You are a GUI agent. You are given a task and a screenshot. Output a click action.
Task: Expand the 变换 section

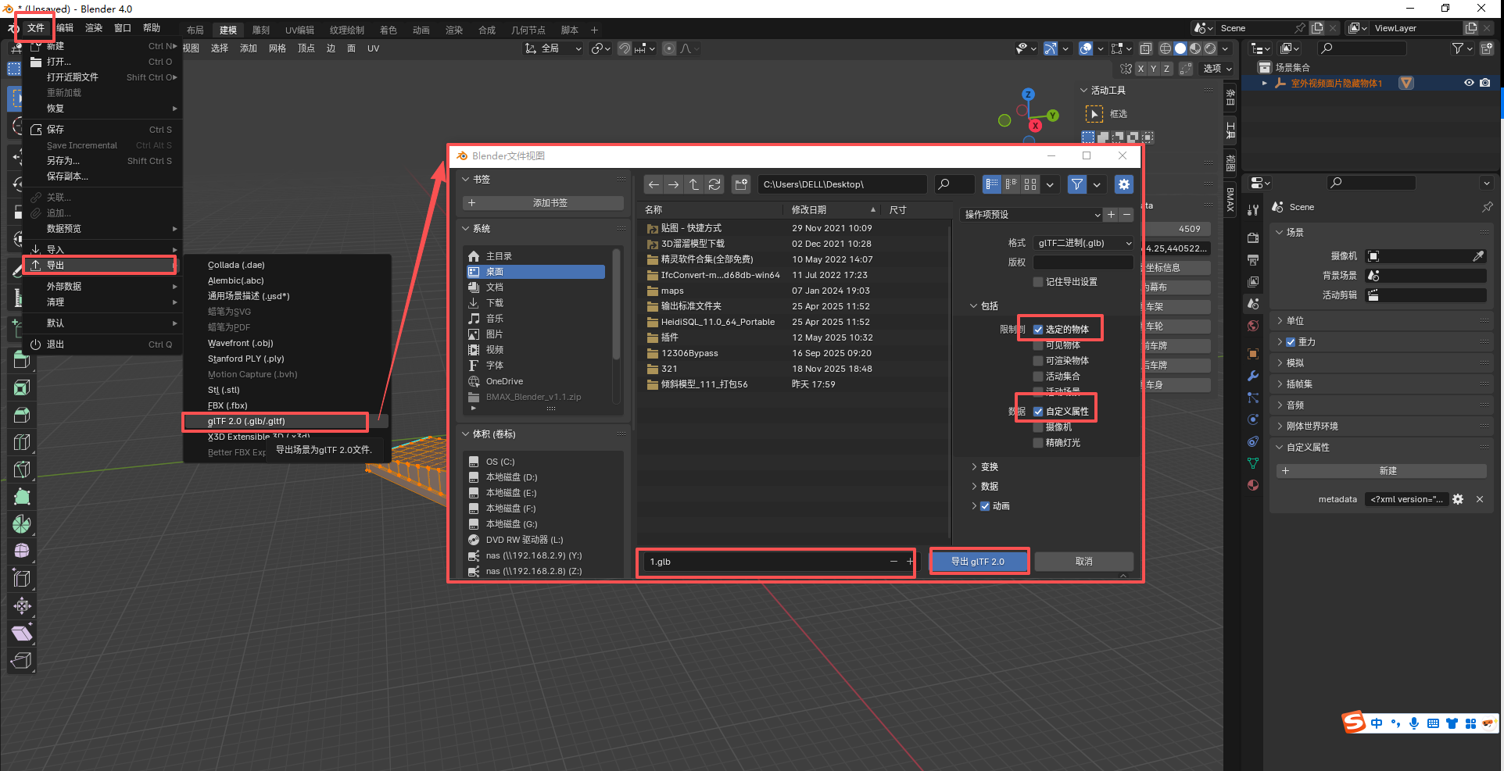[989, 467]
